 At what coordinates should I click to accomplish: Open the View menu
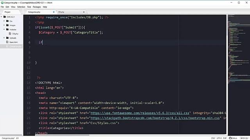(13, 7)
